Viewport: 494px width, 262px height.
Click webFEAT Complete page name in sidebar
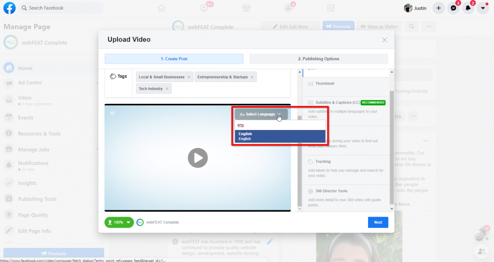tap(44, 42)
